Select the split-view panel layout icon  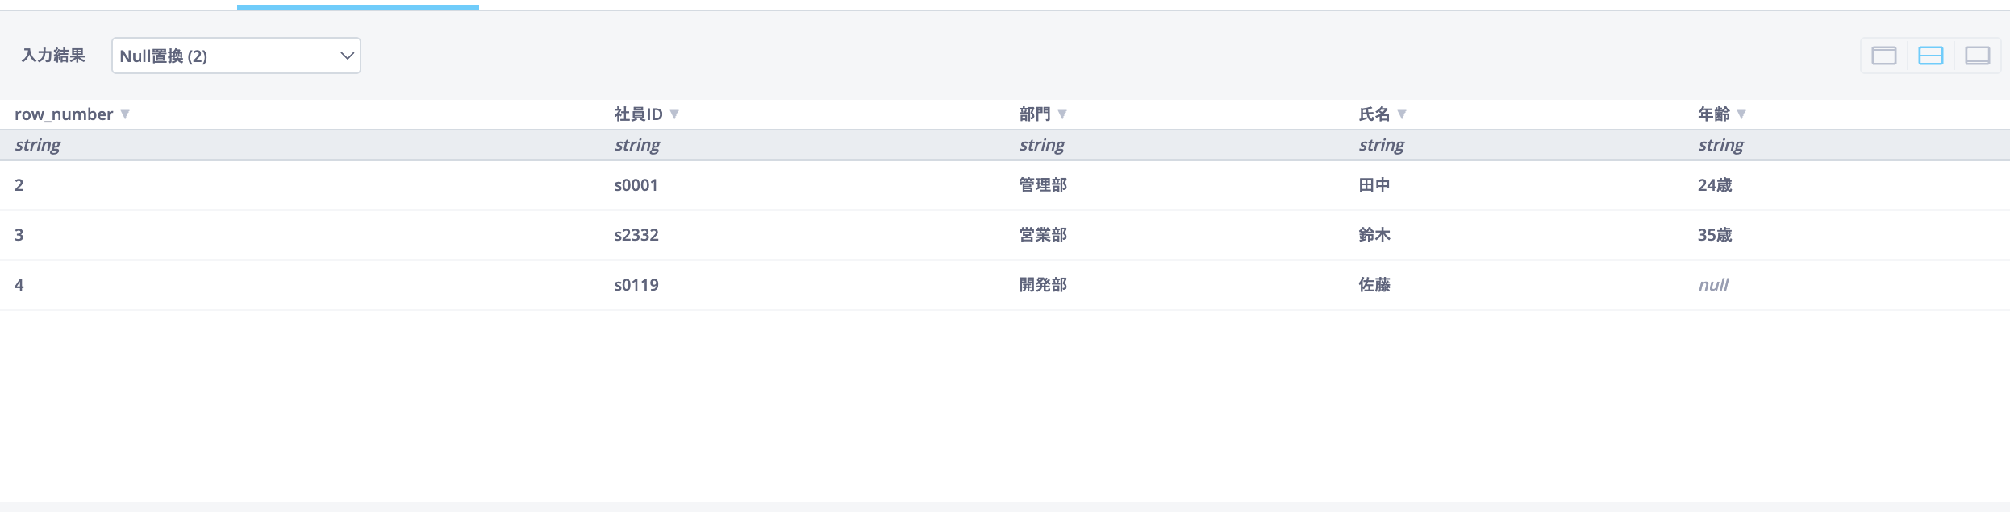(1930, 56)
